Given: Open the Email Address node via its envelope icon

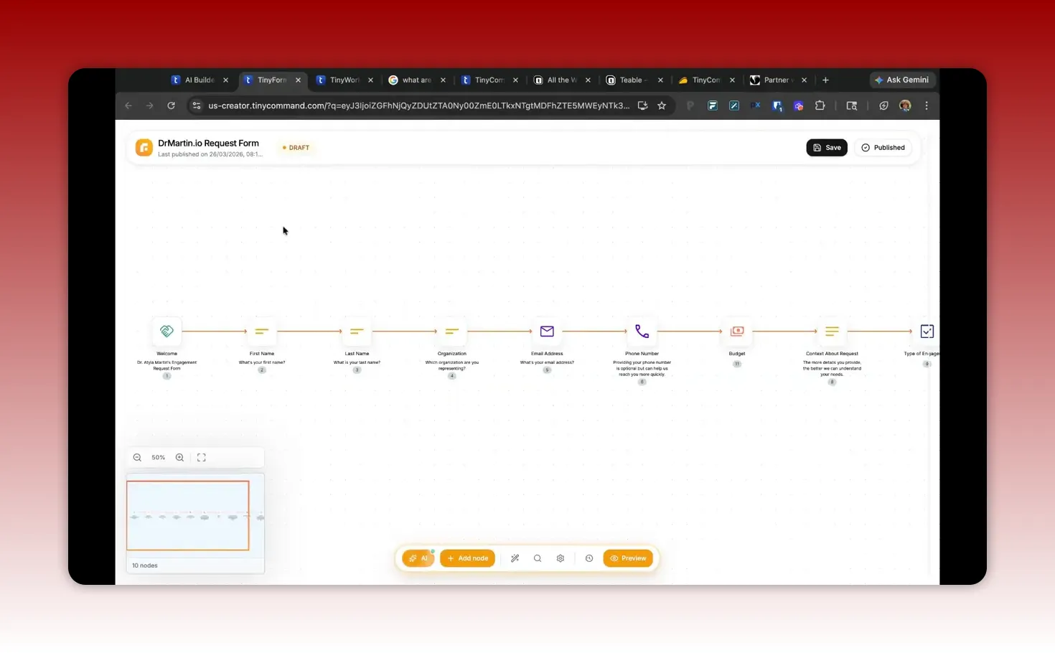Looking at the screenshot, I should click(546, 331).
